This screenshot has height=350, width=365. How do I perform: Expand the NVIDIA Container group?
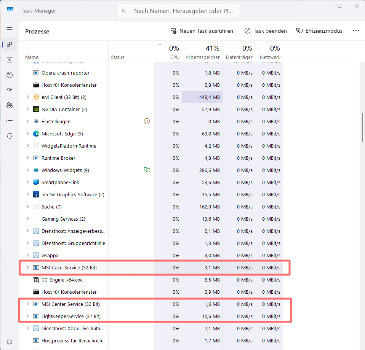[28, 109]
